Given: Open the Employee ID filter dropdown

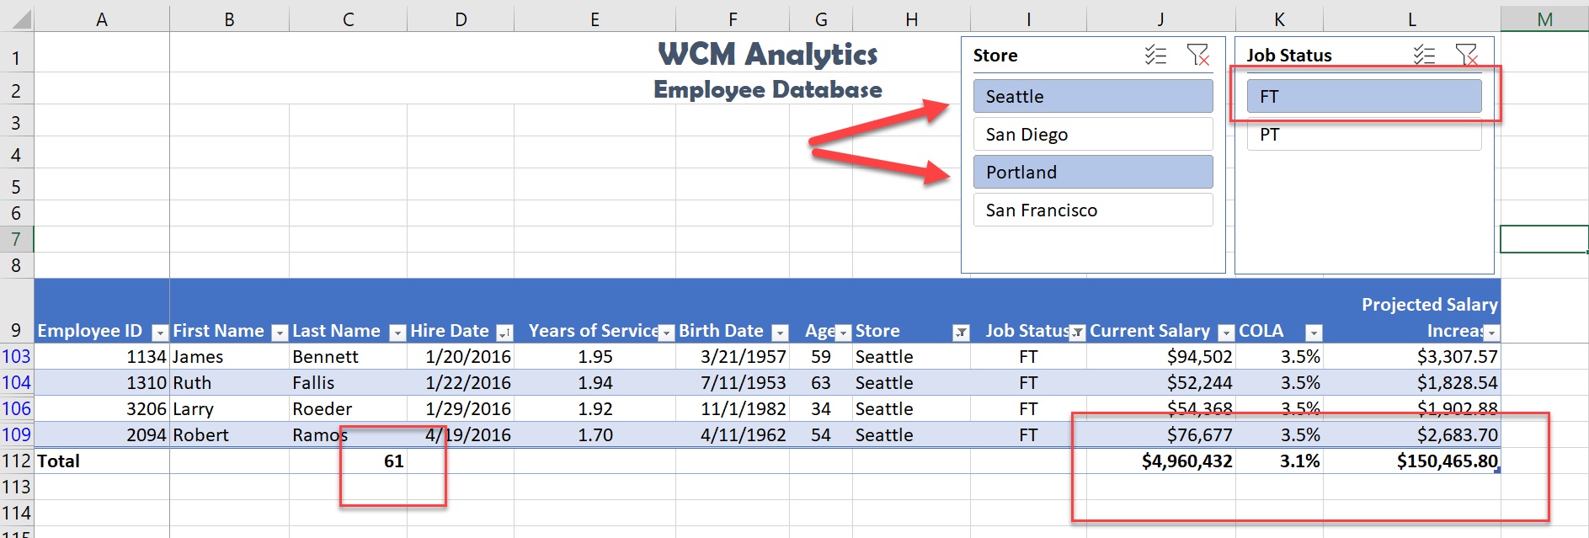Looking at the screenshot, I should pyautogui.click(x=159, y=333).
